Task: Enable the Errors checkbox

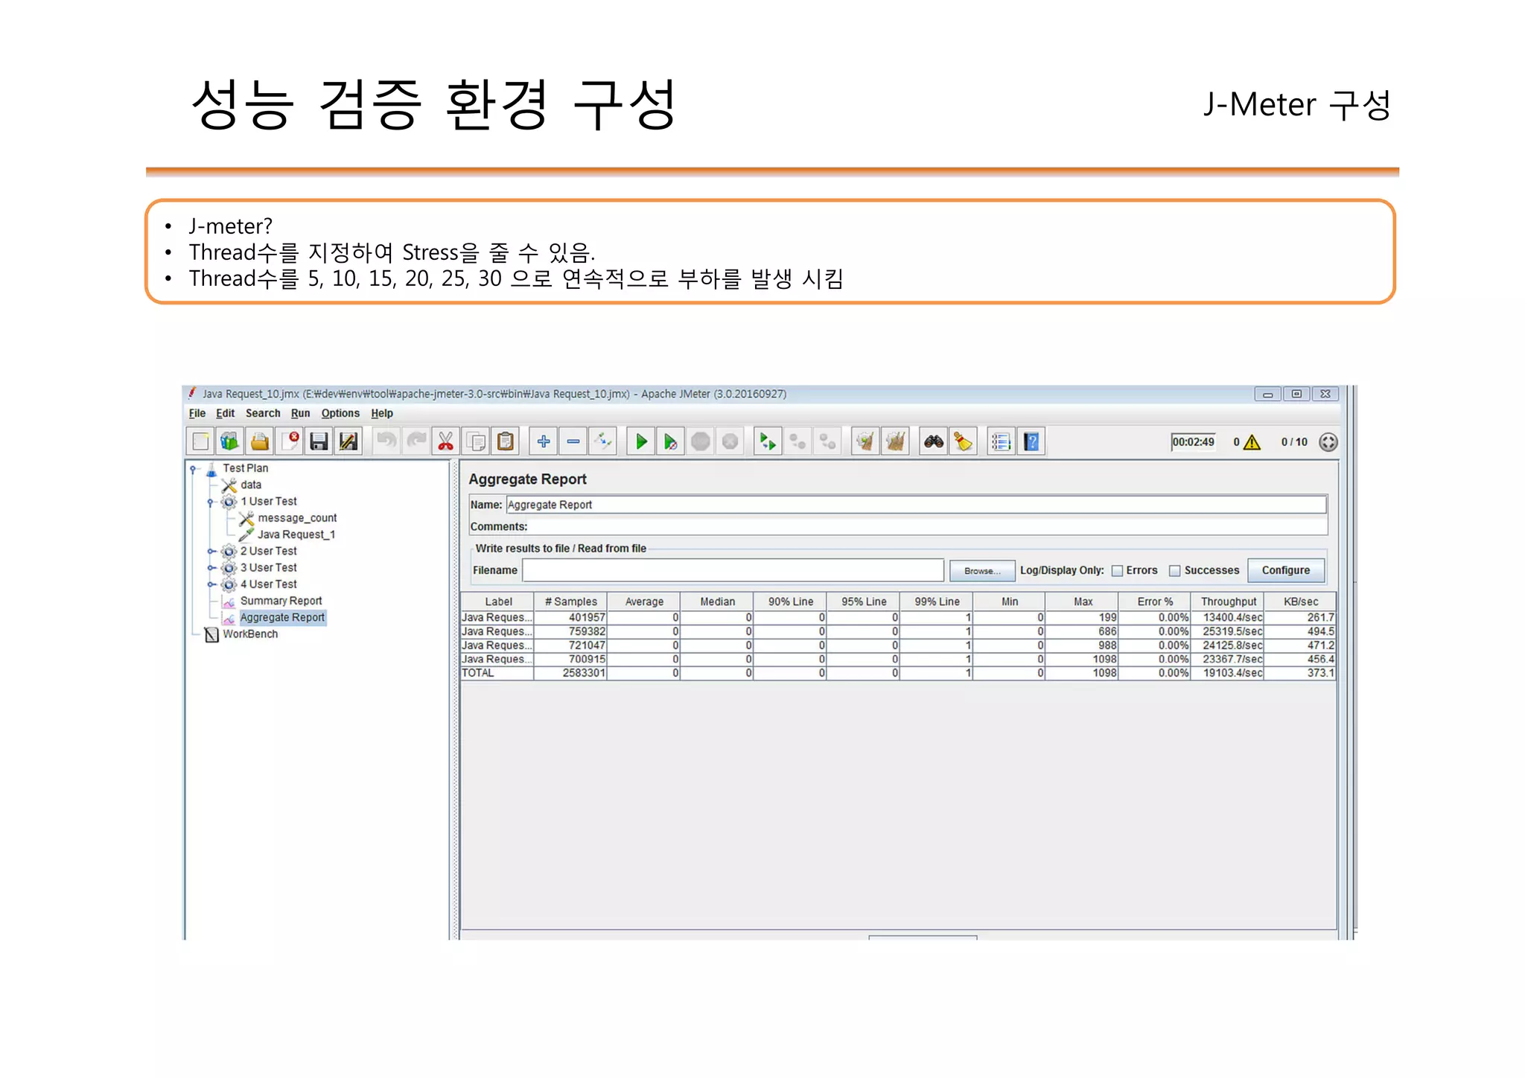Action: click(x=1117, y=571)
